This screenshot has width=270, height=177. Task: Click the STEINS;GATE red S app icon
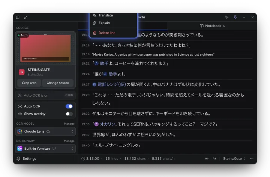(22, 72)
